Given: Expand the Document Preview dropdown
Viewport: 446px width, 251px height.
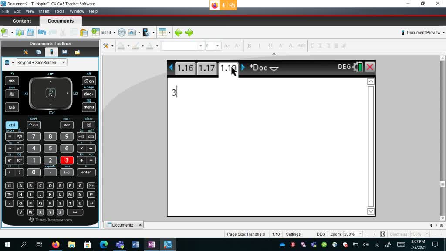Looking at the screenshot, I should [444, 33].
